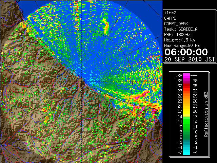The height and width of the screenshot is (163, 217).
Task: Click the 06:00:00 timestamp
Action: pyautogui.click(x=186, y=52)
